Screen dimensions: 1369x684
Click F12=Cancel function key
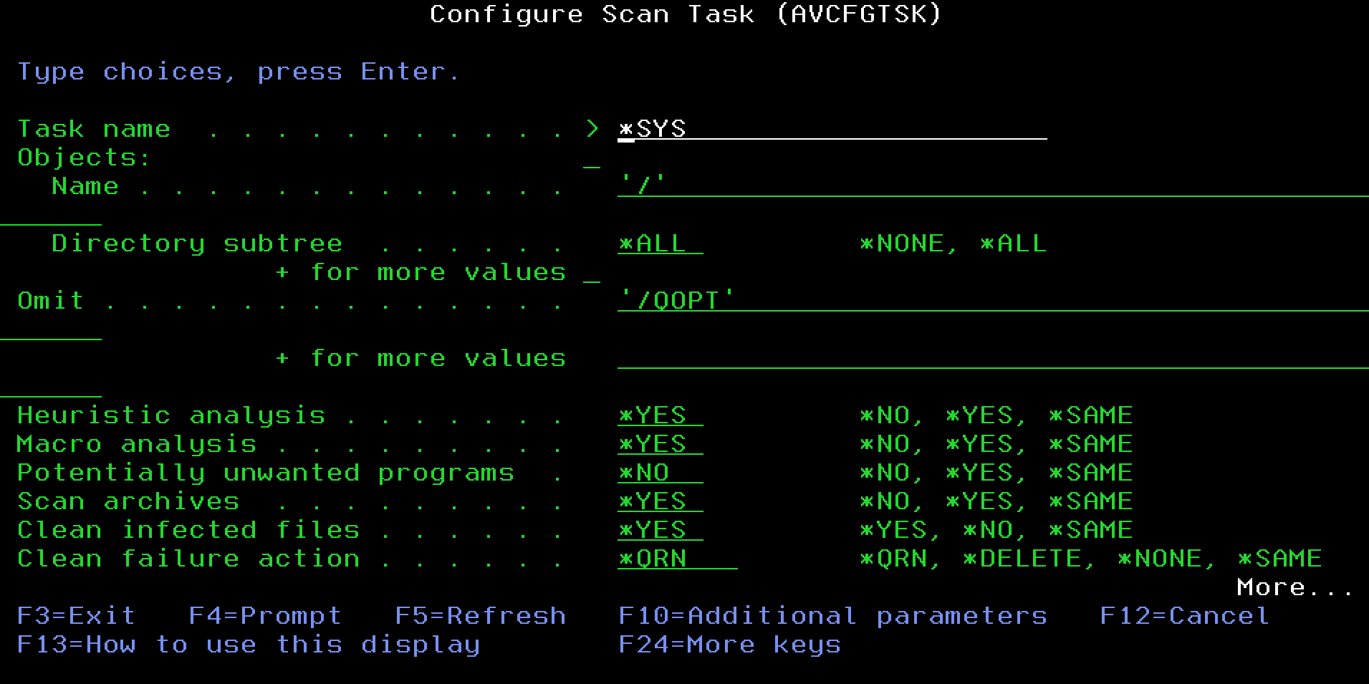click(x=1184, y=616)
